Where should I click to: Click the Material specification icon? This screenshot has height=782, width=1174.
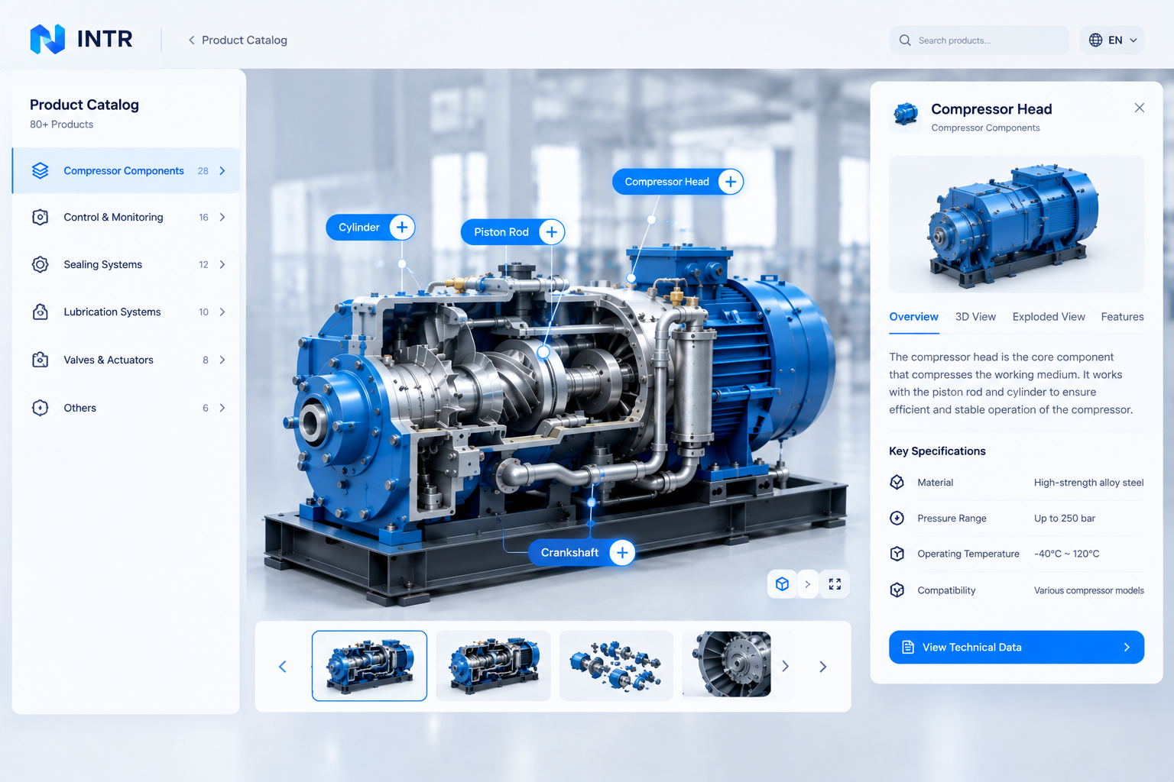click(x=897, y=483)
